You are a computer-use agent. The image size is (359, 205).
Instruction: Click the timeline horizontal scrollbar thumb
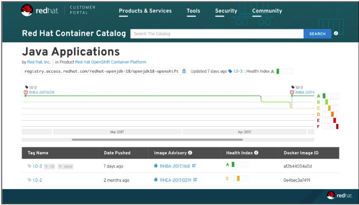[x=157, y=139]
